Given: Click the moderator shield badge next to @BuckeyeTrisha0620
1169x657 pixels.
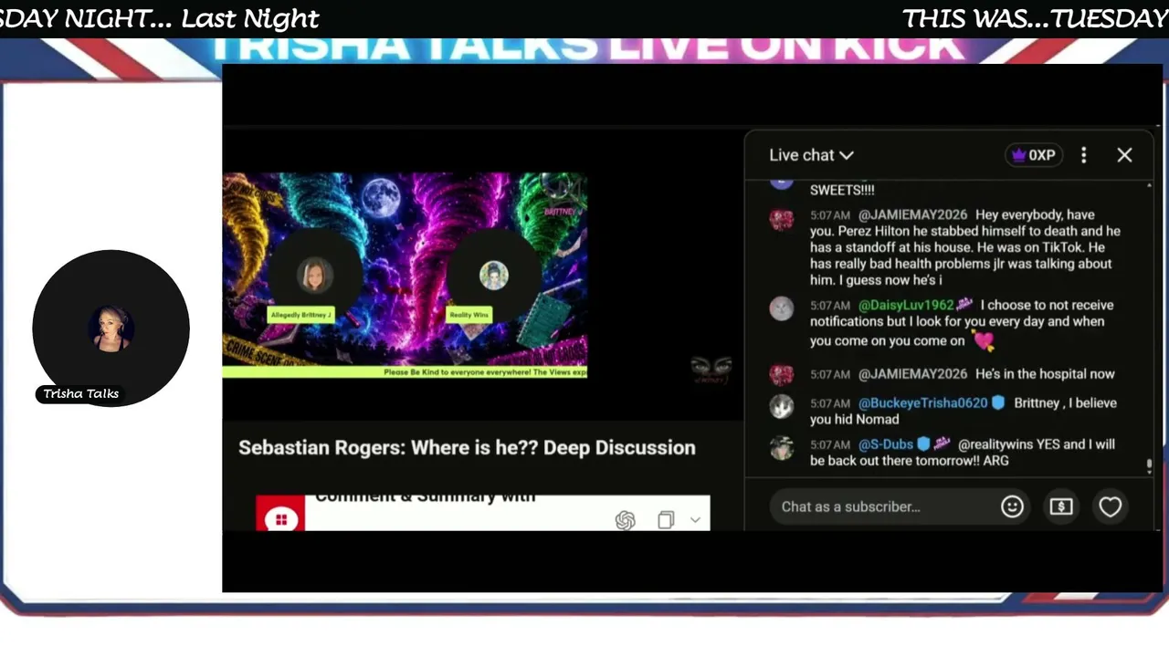Looking at the screenshot, I should coord(998,402).
